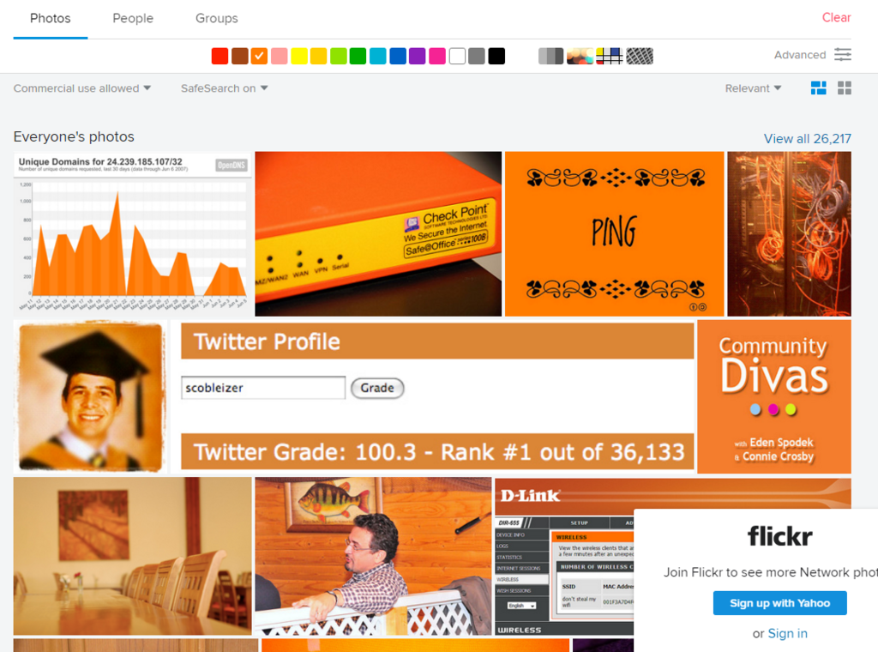Click the View all 26,217 link
Image resolution: width=878 pixels, height=652 pixels.
coord(807,139)
